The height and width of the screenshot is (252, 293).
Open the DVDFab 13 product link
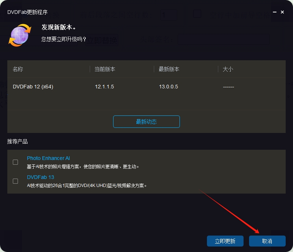41,177
